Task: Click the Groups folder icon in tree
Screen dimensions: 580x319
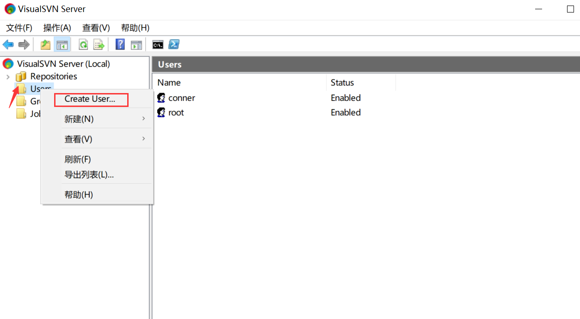Action: click(21, 101)
